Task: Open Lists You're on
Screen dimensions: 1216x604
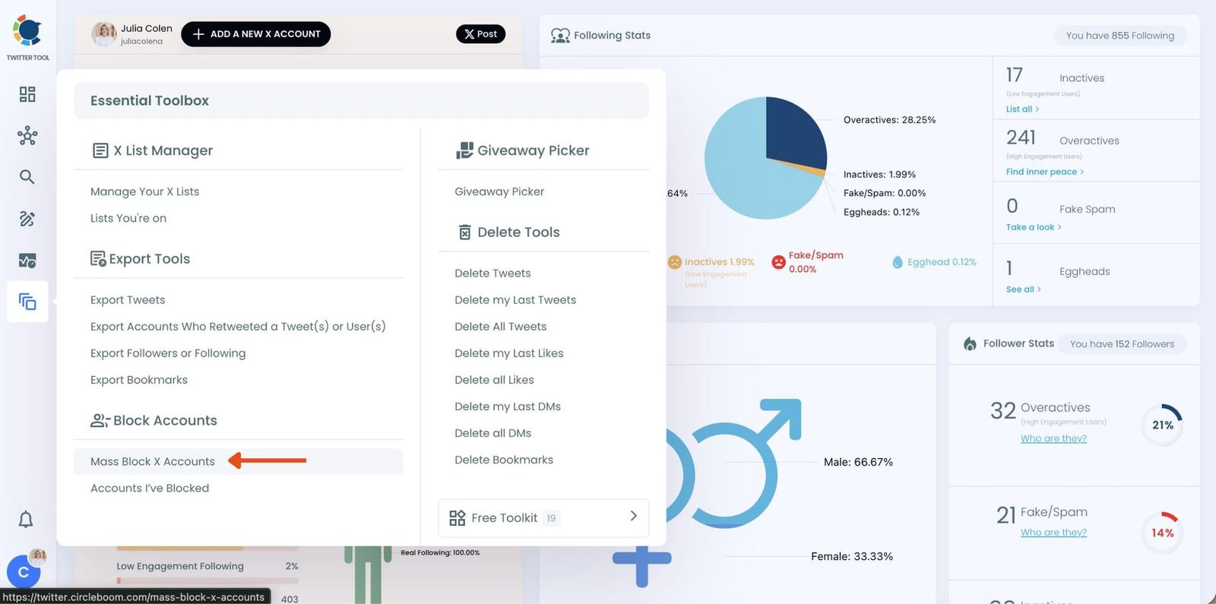Action: (x=128, y=218)
